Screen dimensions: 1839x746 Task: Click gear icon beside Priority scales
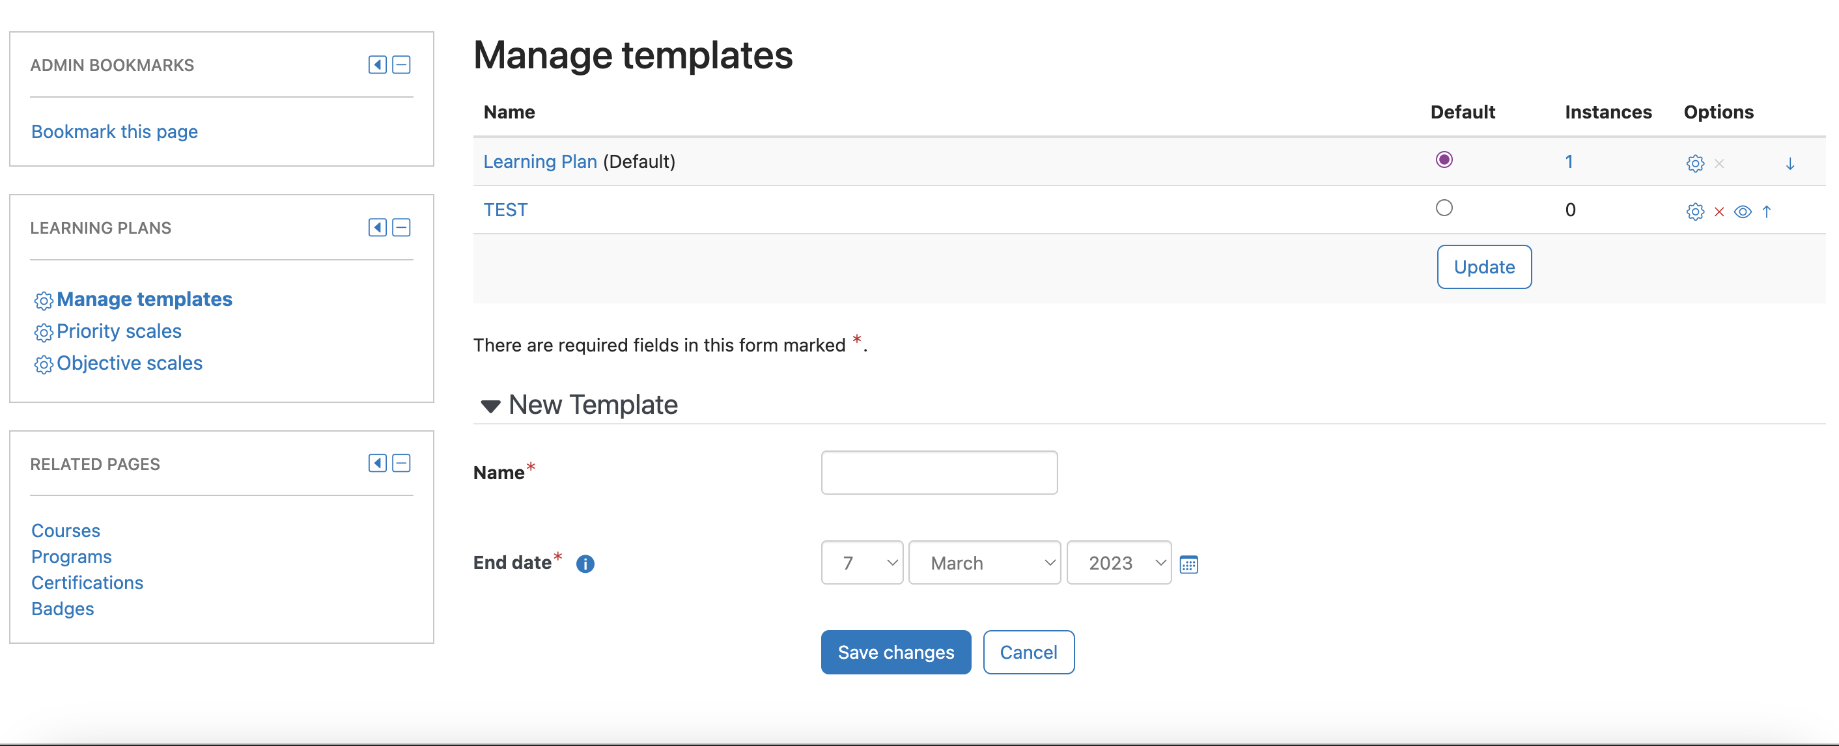tap(44, 333)
